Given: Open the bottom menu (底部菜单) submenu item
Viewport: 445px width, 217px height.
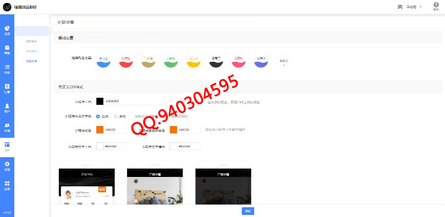Looking at the screenshot, I should point(32,61).
